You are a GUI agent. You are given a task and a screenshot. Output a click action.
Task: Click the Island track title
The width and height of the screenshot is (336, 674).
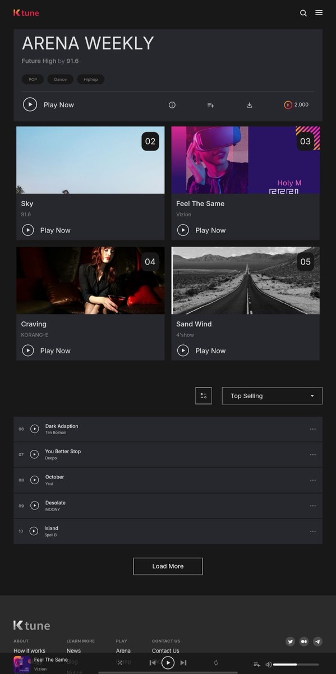pos(51,529)
